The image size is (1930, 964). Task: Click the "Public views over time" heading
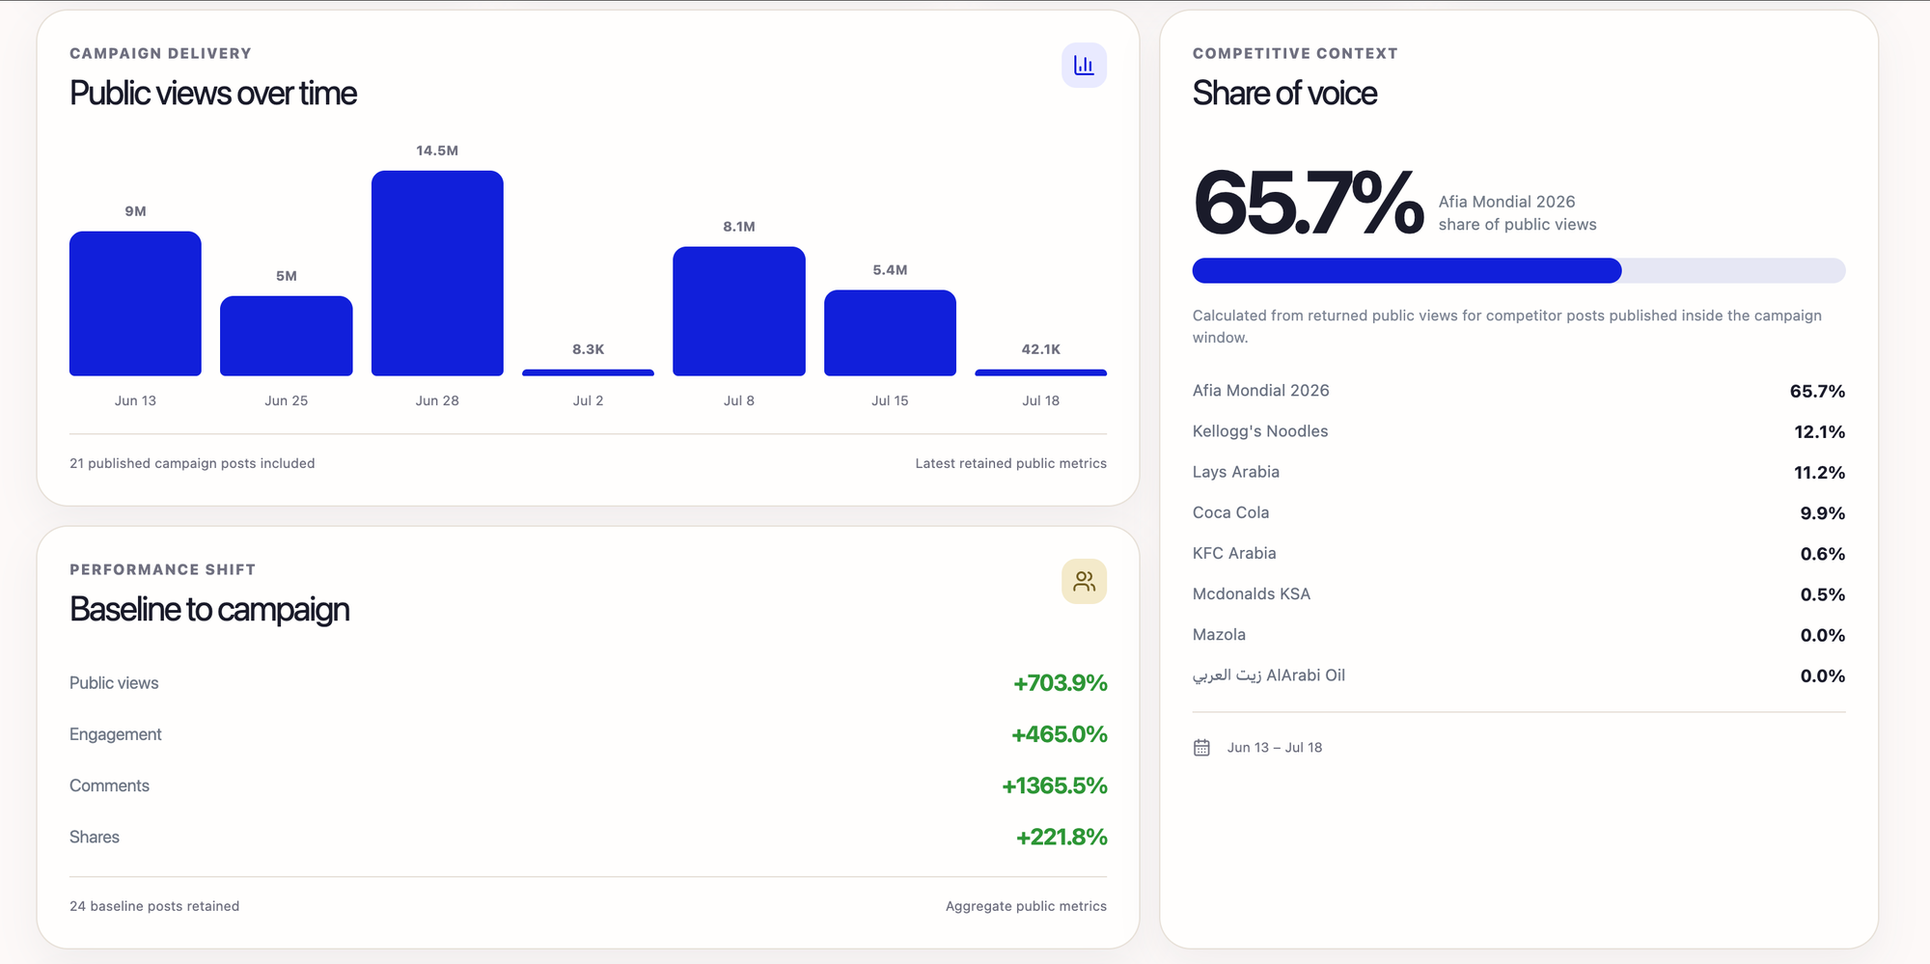213,94
